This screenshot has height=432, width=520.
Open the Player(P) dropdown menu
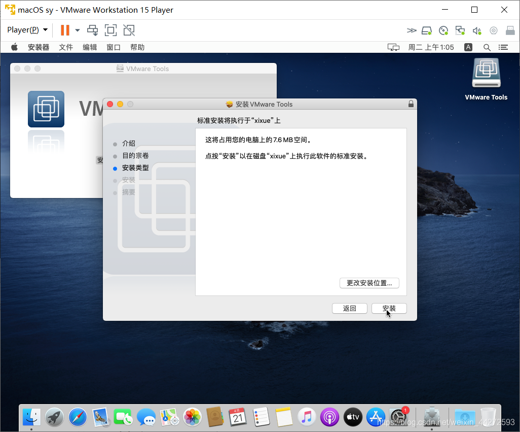pyautogui.click(x=27, y=30)
